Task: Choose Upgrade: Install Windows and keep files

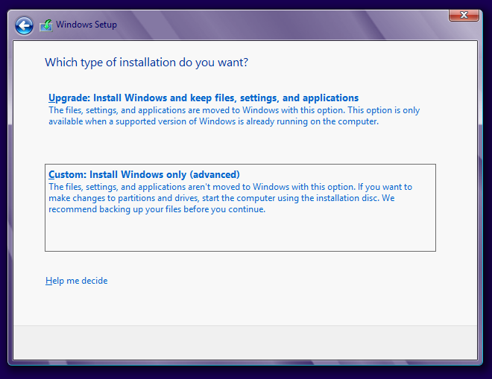Action: point(204,98)
